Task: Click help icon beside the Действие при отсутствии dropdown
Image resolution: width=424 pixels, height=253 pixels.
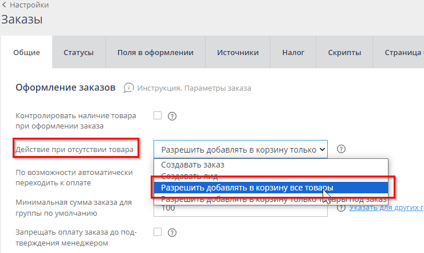Action: [x=341, y=149]
